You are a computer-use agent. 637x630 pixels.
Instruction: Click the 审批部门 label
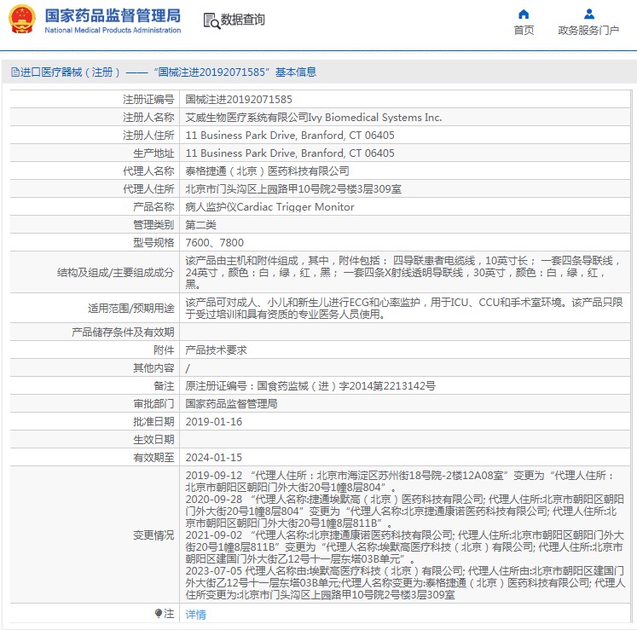(153, 404)
